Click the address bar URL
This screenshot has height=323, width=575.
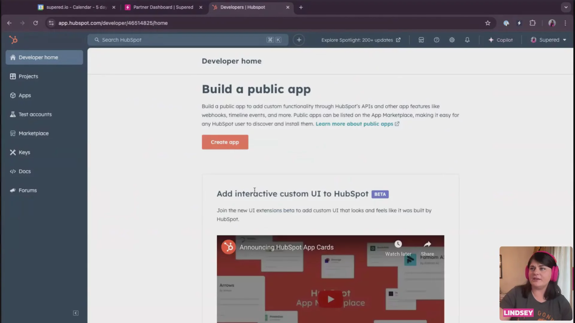point(113,23)
